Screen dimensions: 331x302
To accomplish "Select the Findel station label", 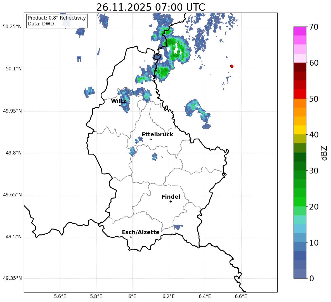I will pos(171,197).
